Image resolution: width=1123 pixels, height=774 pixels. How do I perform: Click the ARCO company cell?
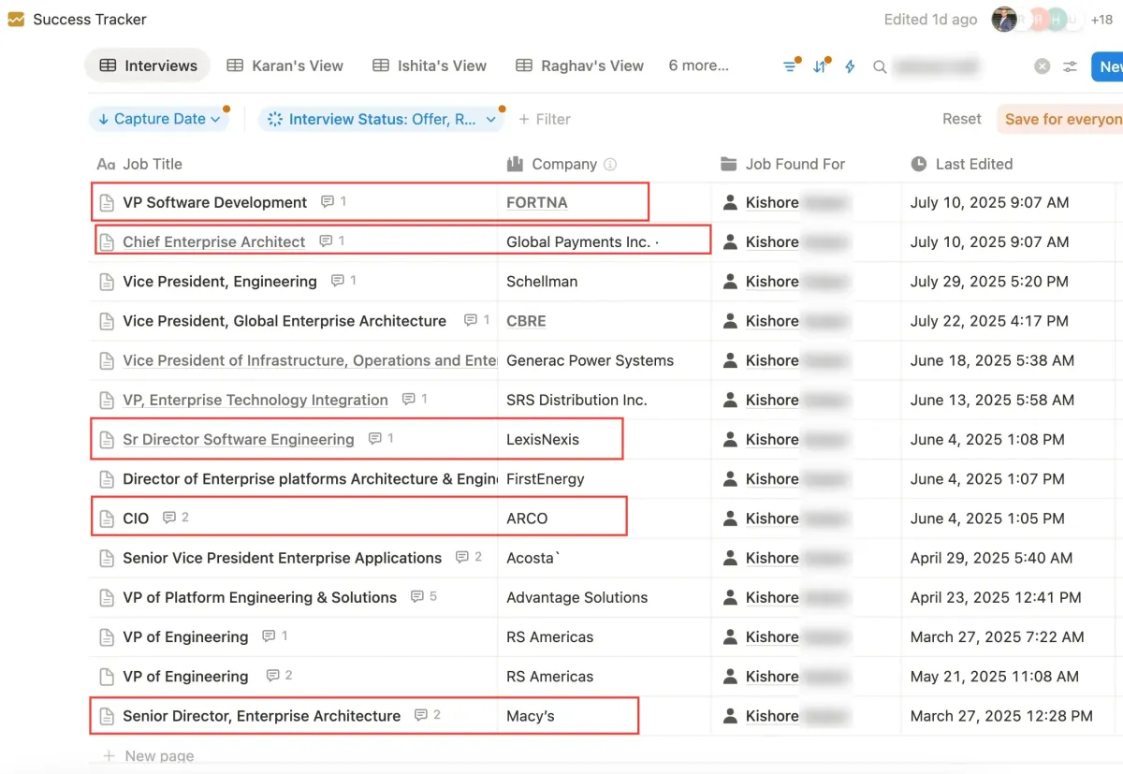[527, 518]
